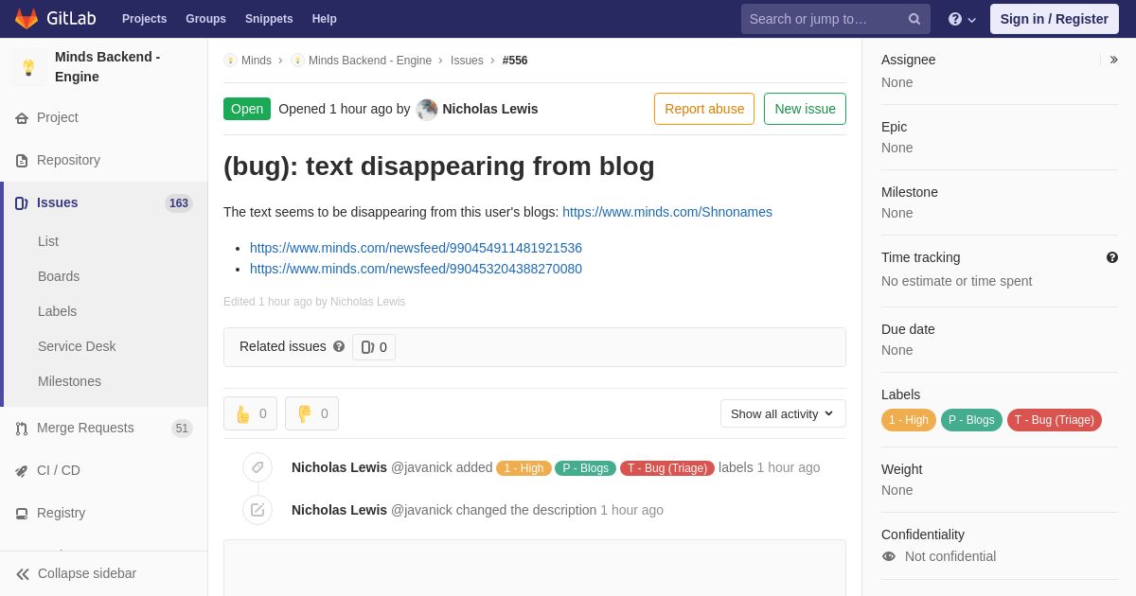Click the Issues count badge 163

point(179,203)
